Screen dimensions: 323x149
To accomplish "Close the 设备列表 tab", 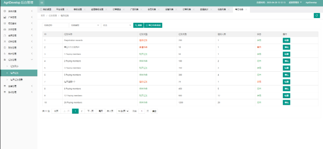I will point(176,10).
